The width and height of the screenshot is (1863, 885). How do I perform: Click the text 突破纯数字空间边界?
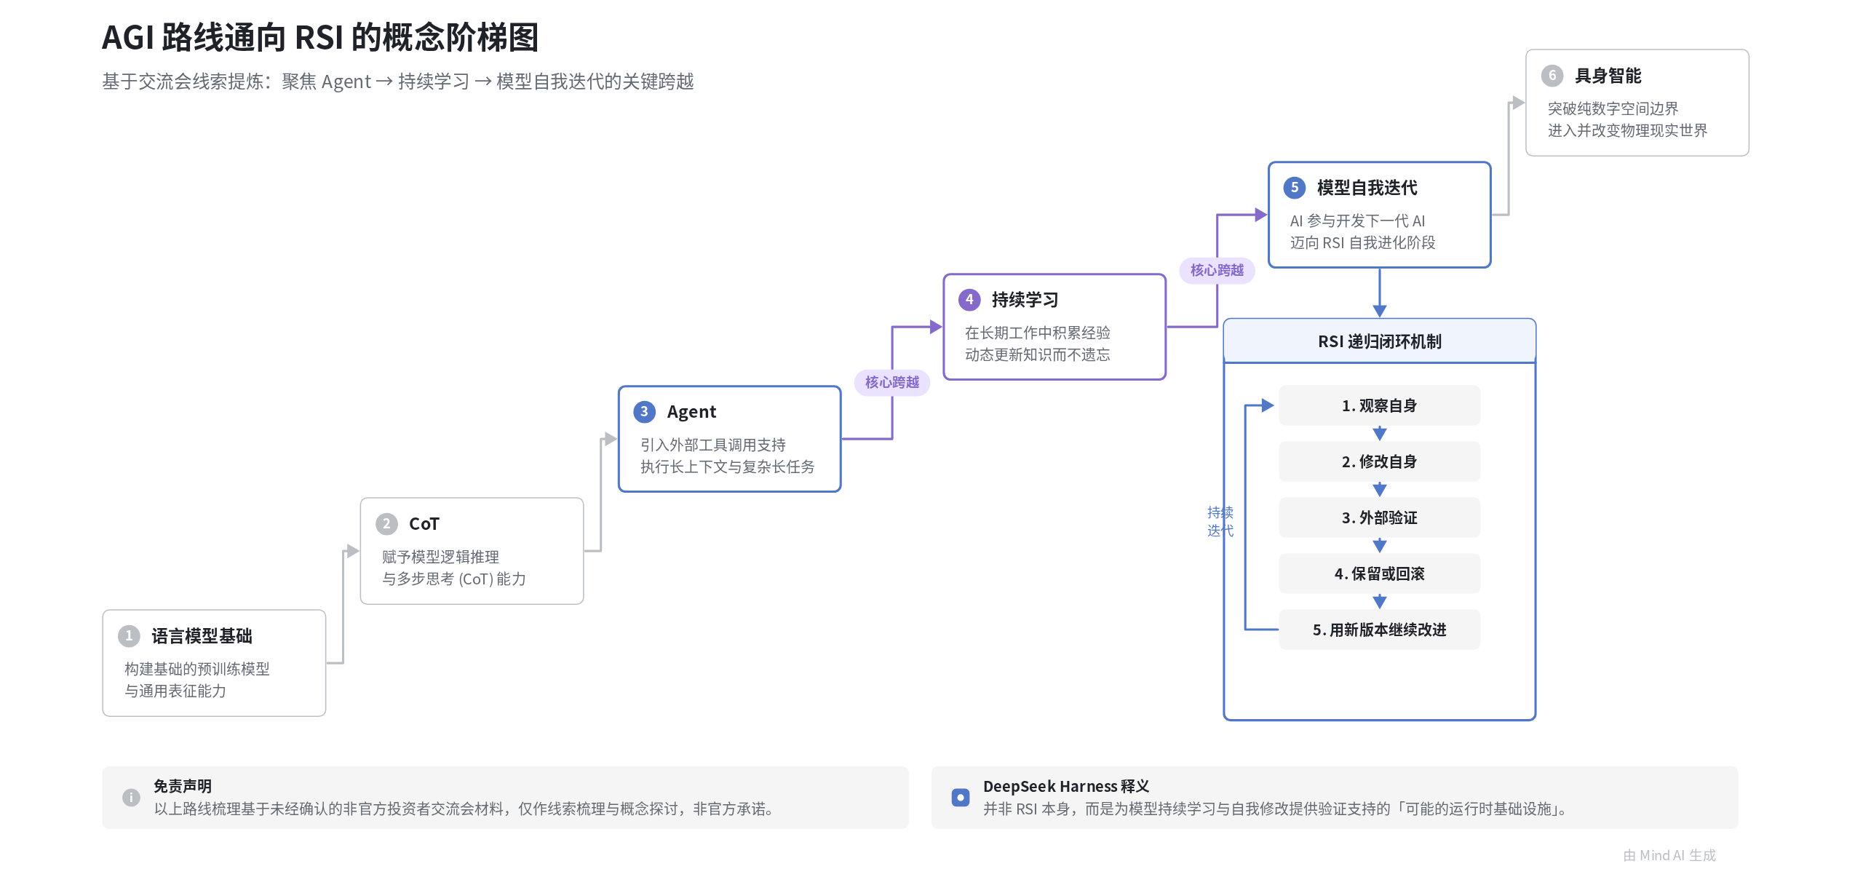tap(1613, 108)
